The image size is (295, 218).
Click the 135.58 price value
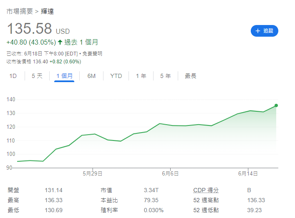click(30, 29)
